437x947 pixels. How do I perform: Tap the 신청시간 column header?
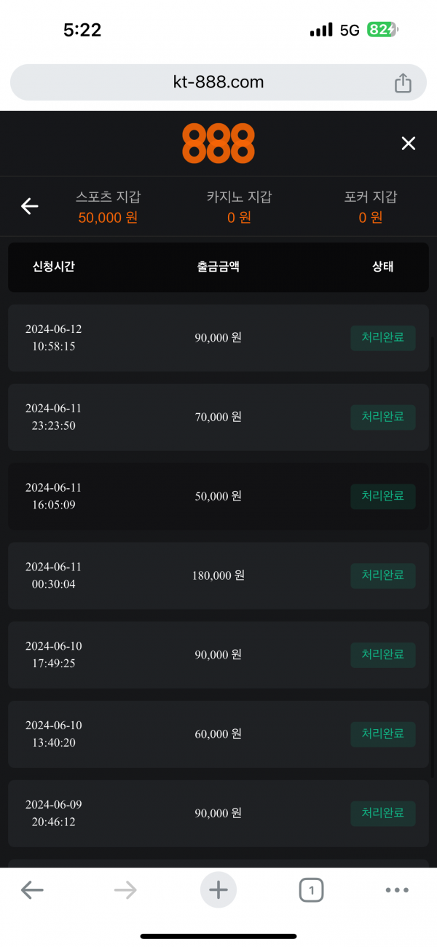pos(54,267)
